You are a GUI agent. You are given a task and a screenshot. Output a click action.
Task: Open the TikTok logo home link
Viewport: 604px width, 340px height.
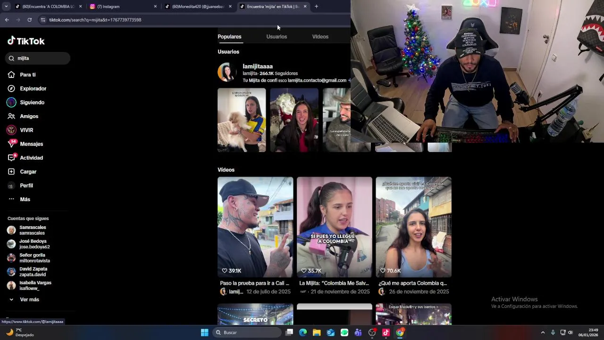[x=26, y=41]
